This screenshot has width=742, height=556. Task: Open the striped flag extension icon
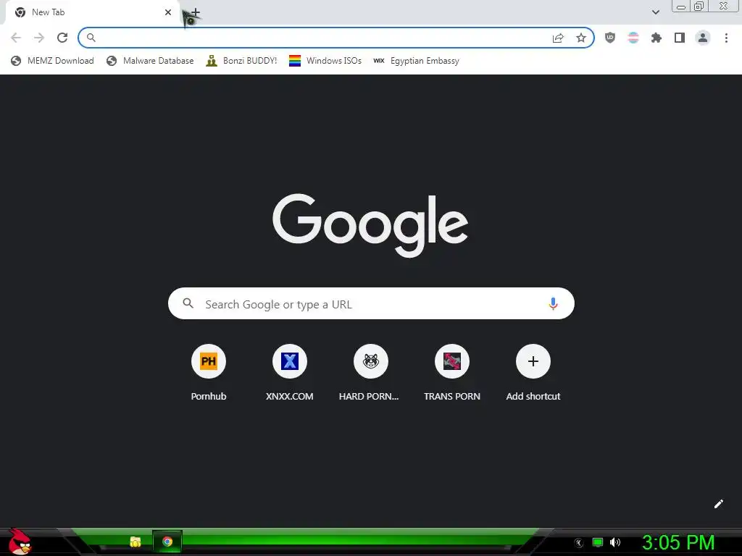click(x=633, y=38)
